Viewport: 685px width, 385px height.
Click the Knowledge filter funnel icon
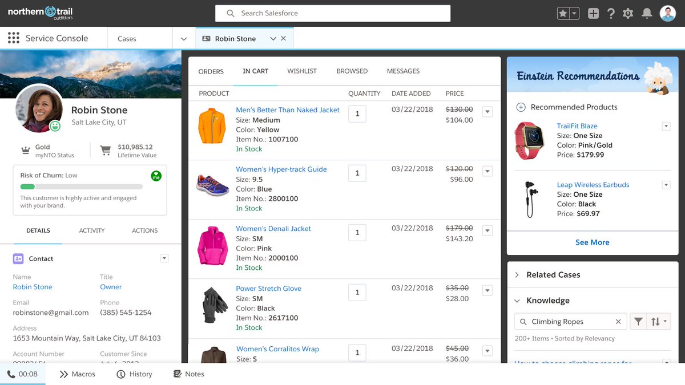point(638,322)
